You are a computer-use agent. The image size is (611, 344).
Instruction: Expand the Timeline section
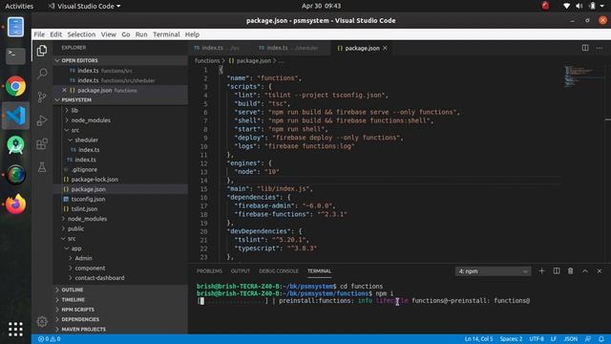click(x=73, y=299)
